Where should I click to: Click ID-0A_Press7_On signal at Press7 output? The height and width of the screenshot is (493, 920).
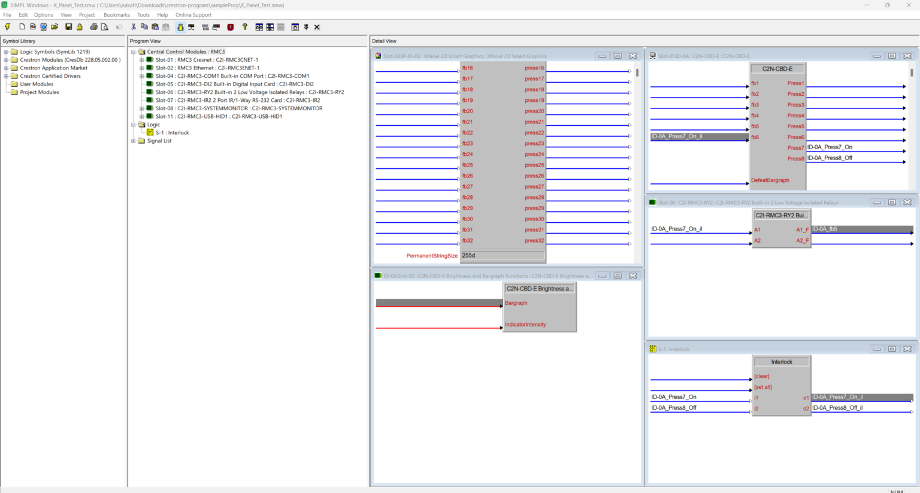[x=830, y=147]
